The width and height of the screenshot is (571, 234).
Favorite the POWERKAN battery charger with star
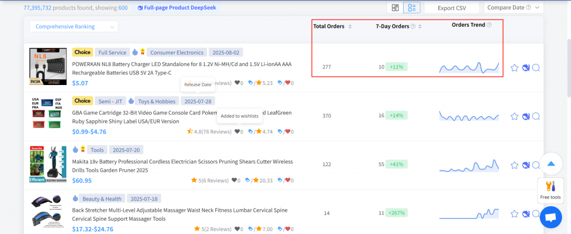pos(515,68)
